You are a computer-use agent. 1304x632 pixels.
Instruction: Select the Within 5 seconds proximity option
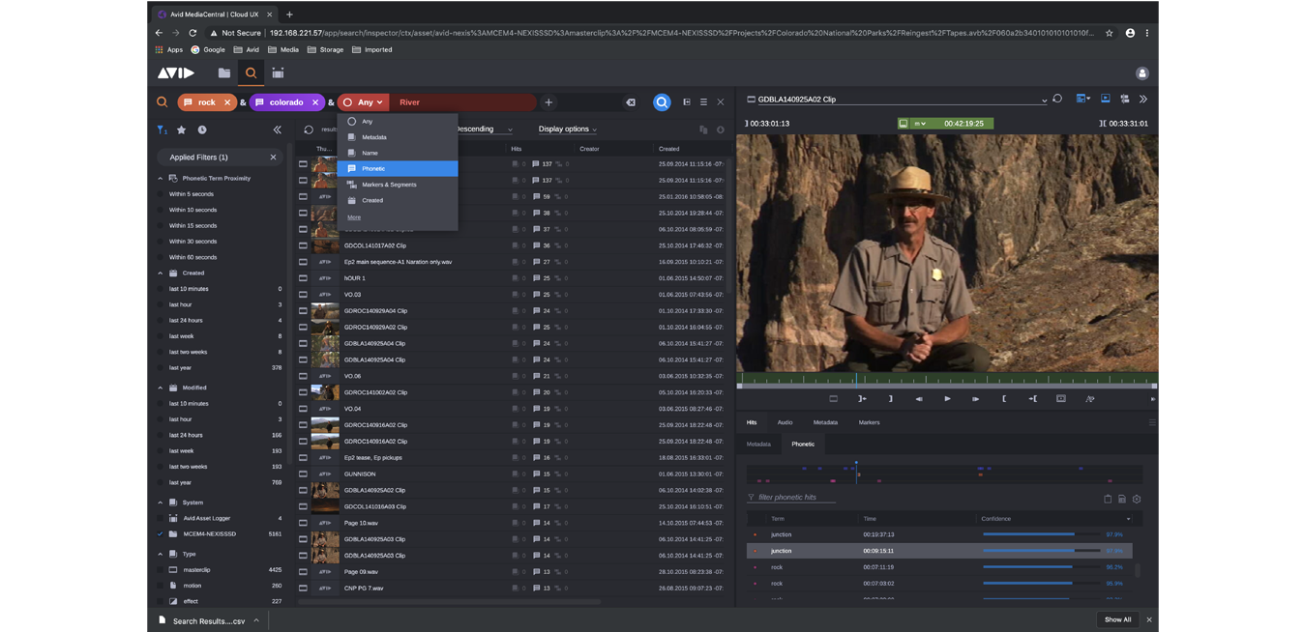192,194
